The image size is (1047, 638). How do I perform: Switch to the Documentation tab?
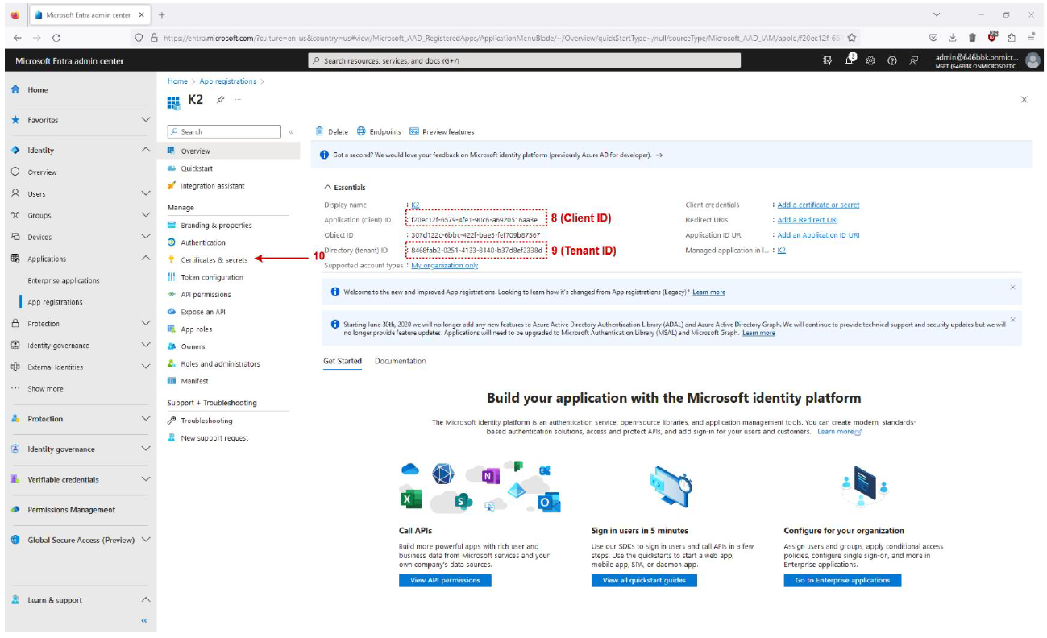click(400, 361)
